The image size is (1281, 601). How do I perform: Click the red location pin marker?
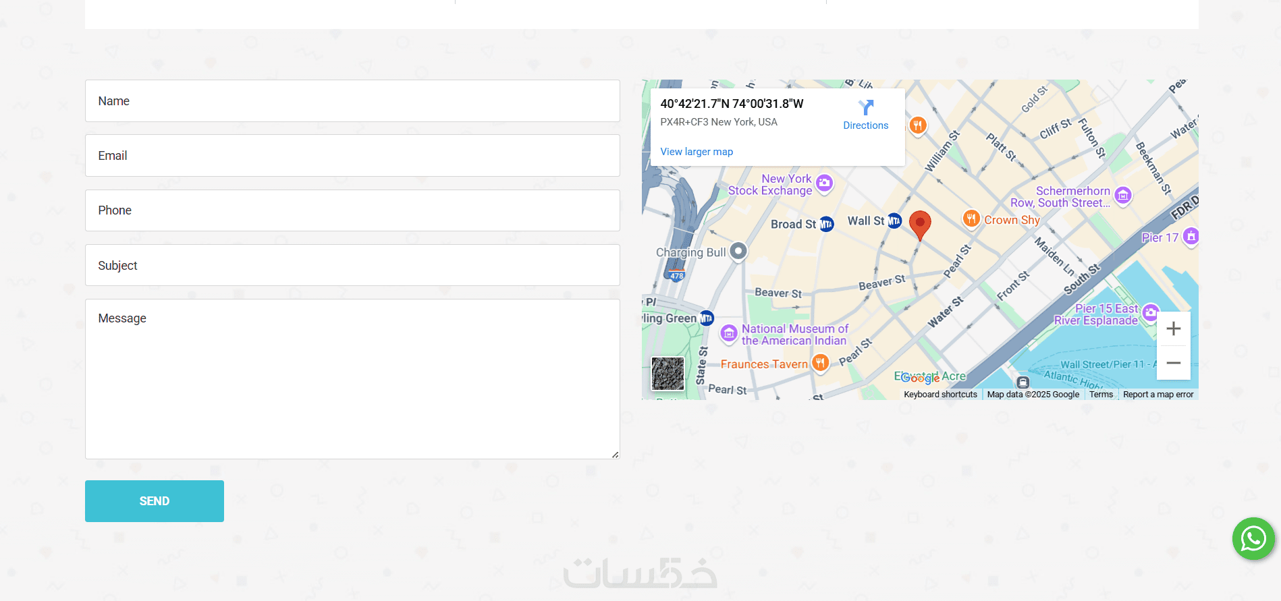tap(920, 224)
